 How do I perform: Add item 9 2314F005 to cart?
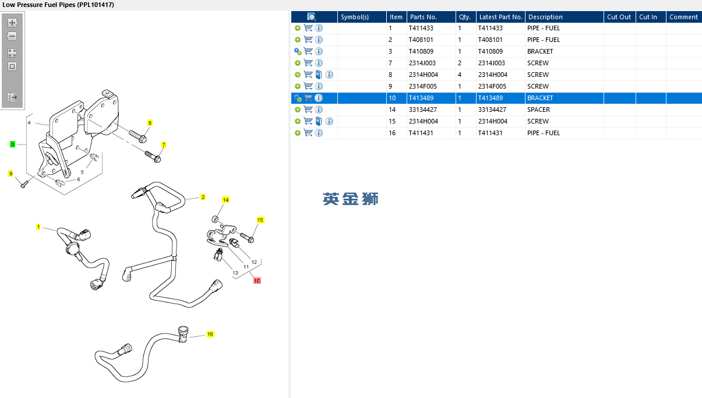308,86
